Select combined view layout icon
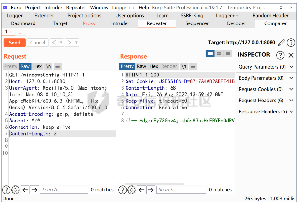Viewport: 300px width, 202px height. click(x=228, y=54)
